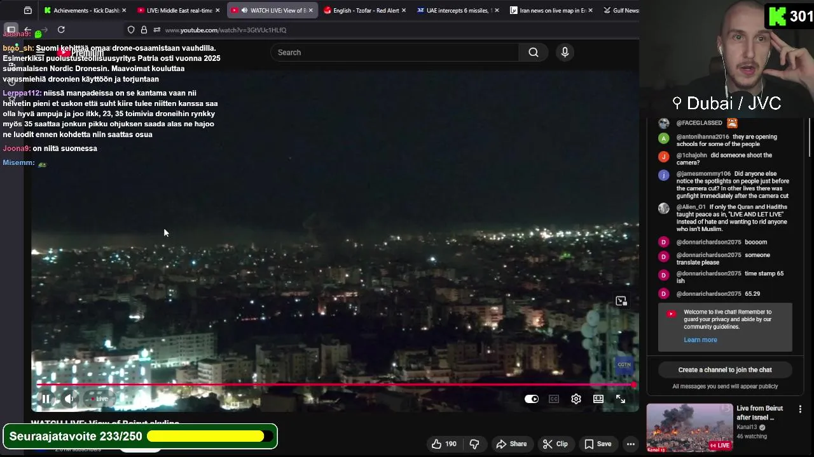Click the Dubai / JVC location label
Screen dimensions: 814x457
(727, 103)
